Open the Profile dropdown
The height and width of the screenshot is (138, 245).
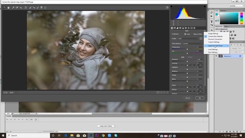point(188,38)
